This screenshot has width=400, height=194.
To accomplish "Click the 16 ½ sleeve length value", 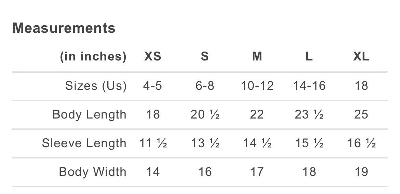I will tap(361, 143).
